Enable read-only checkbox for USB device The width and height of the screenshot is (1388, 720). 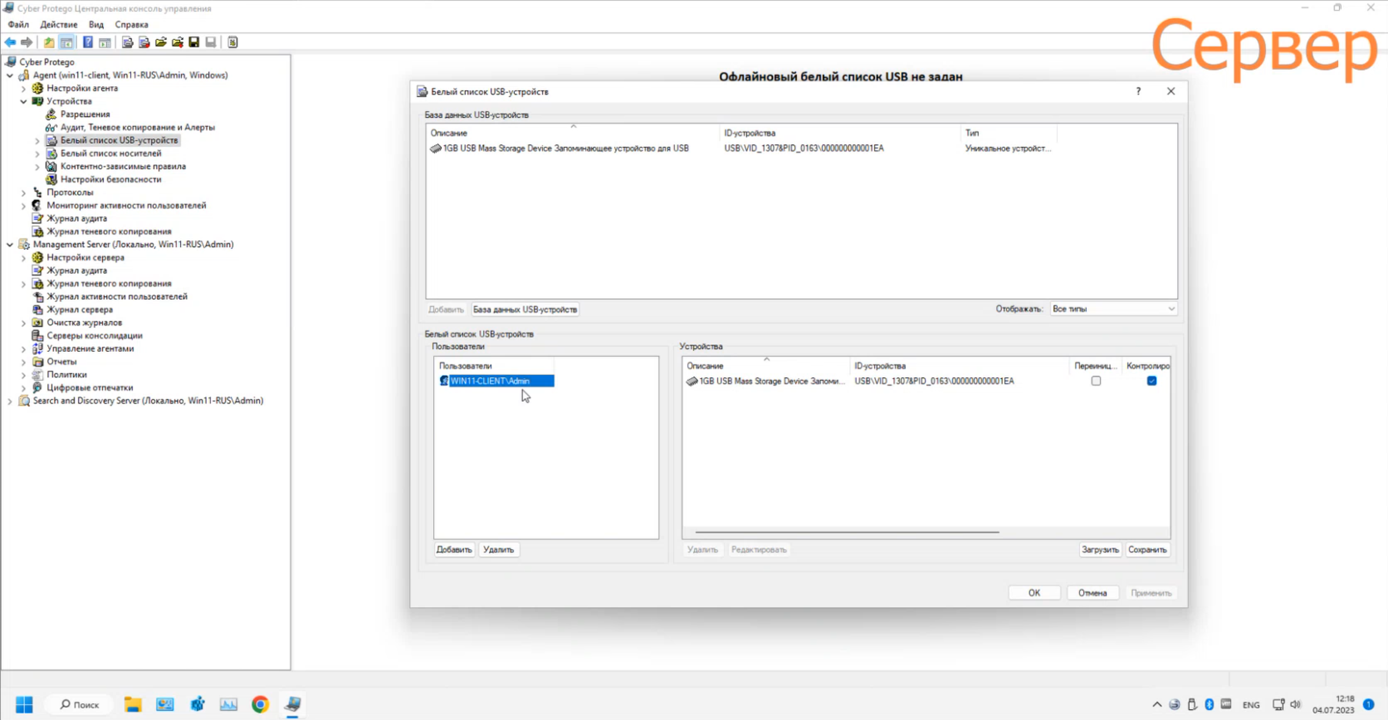pyautogui.click(x=1096, y=381)
